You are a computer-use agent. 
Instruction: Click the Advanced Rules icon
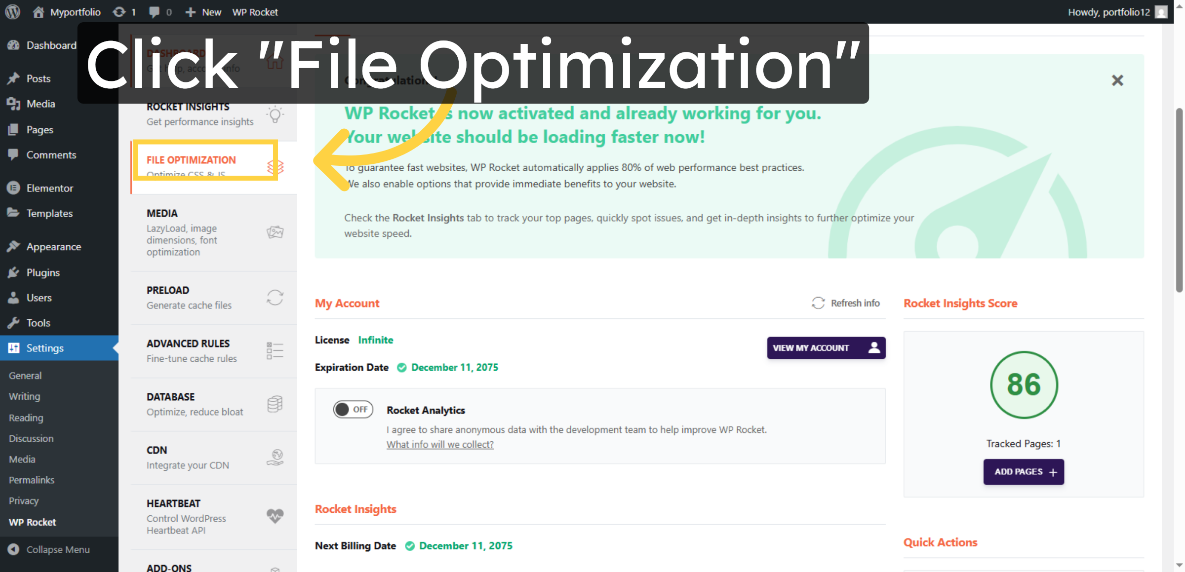point(275,350)
